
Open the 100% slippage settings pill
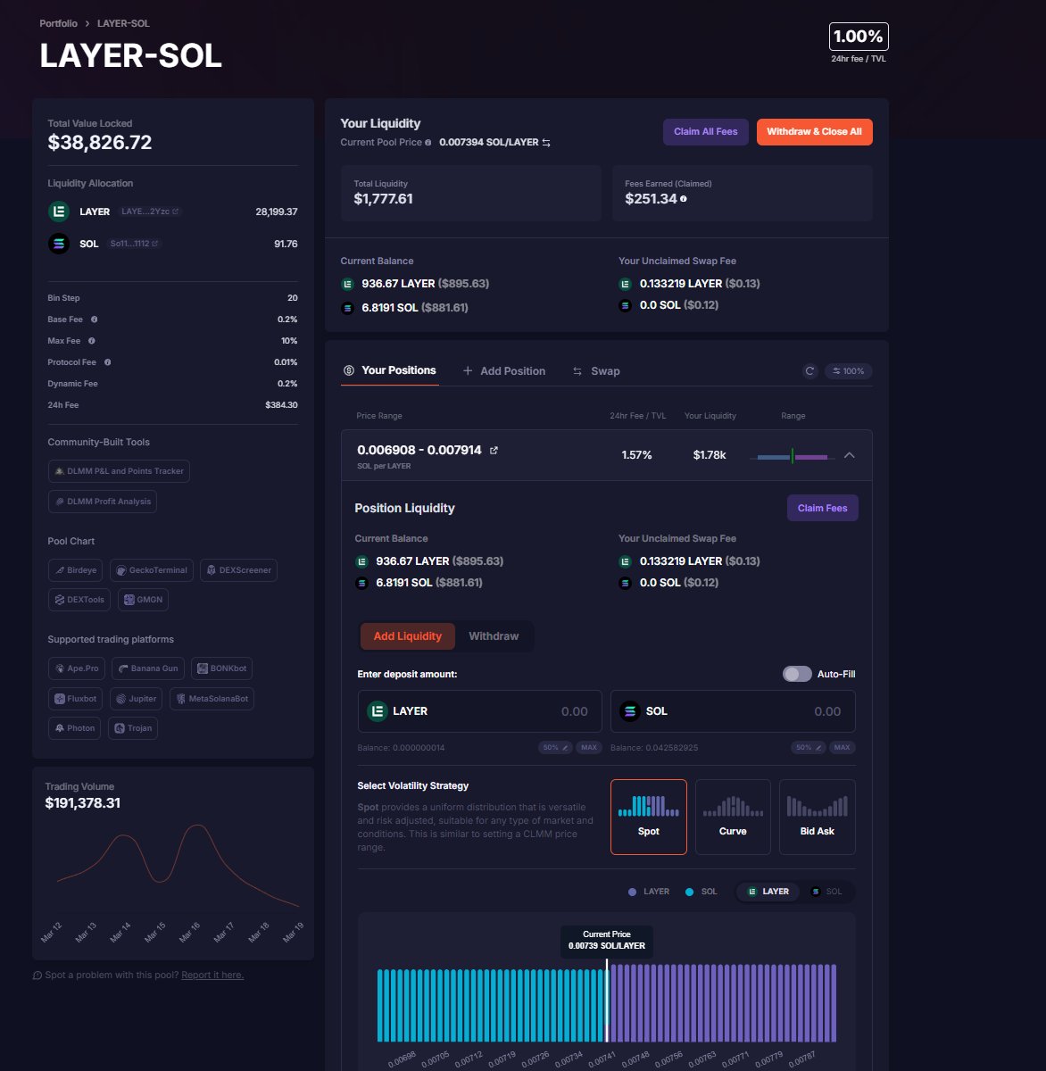(848, 371)
